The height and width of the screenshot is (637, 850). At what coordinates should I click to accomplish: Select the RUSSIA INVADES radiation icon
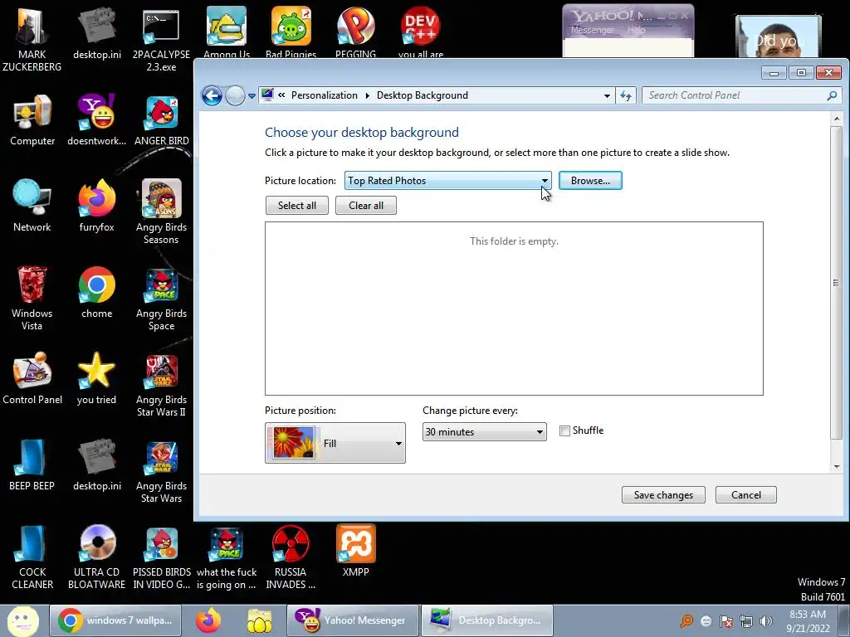(291, 557)
